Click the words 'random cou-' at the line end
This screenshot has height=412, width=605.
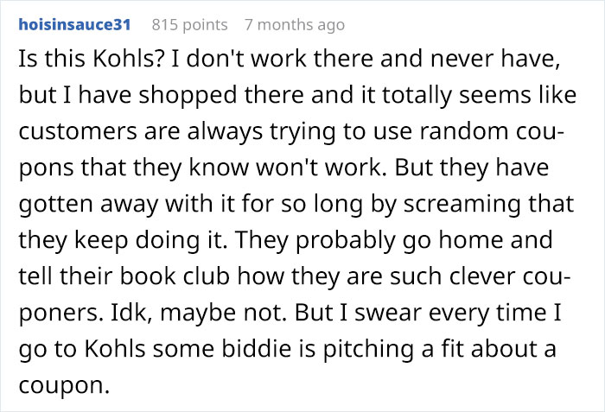click(x=492, y=131)
